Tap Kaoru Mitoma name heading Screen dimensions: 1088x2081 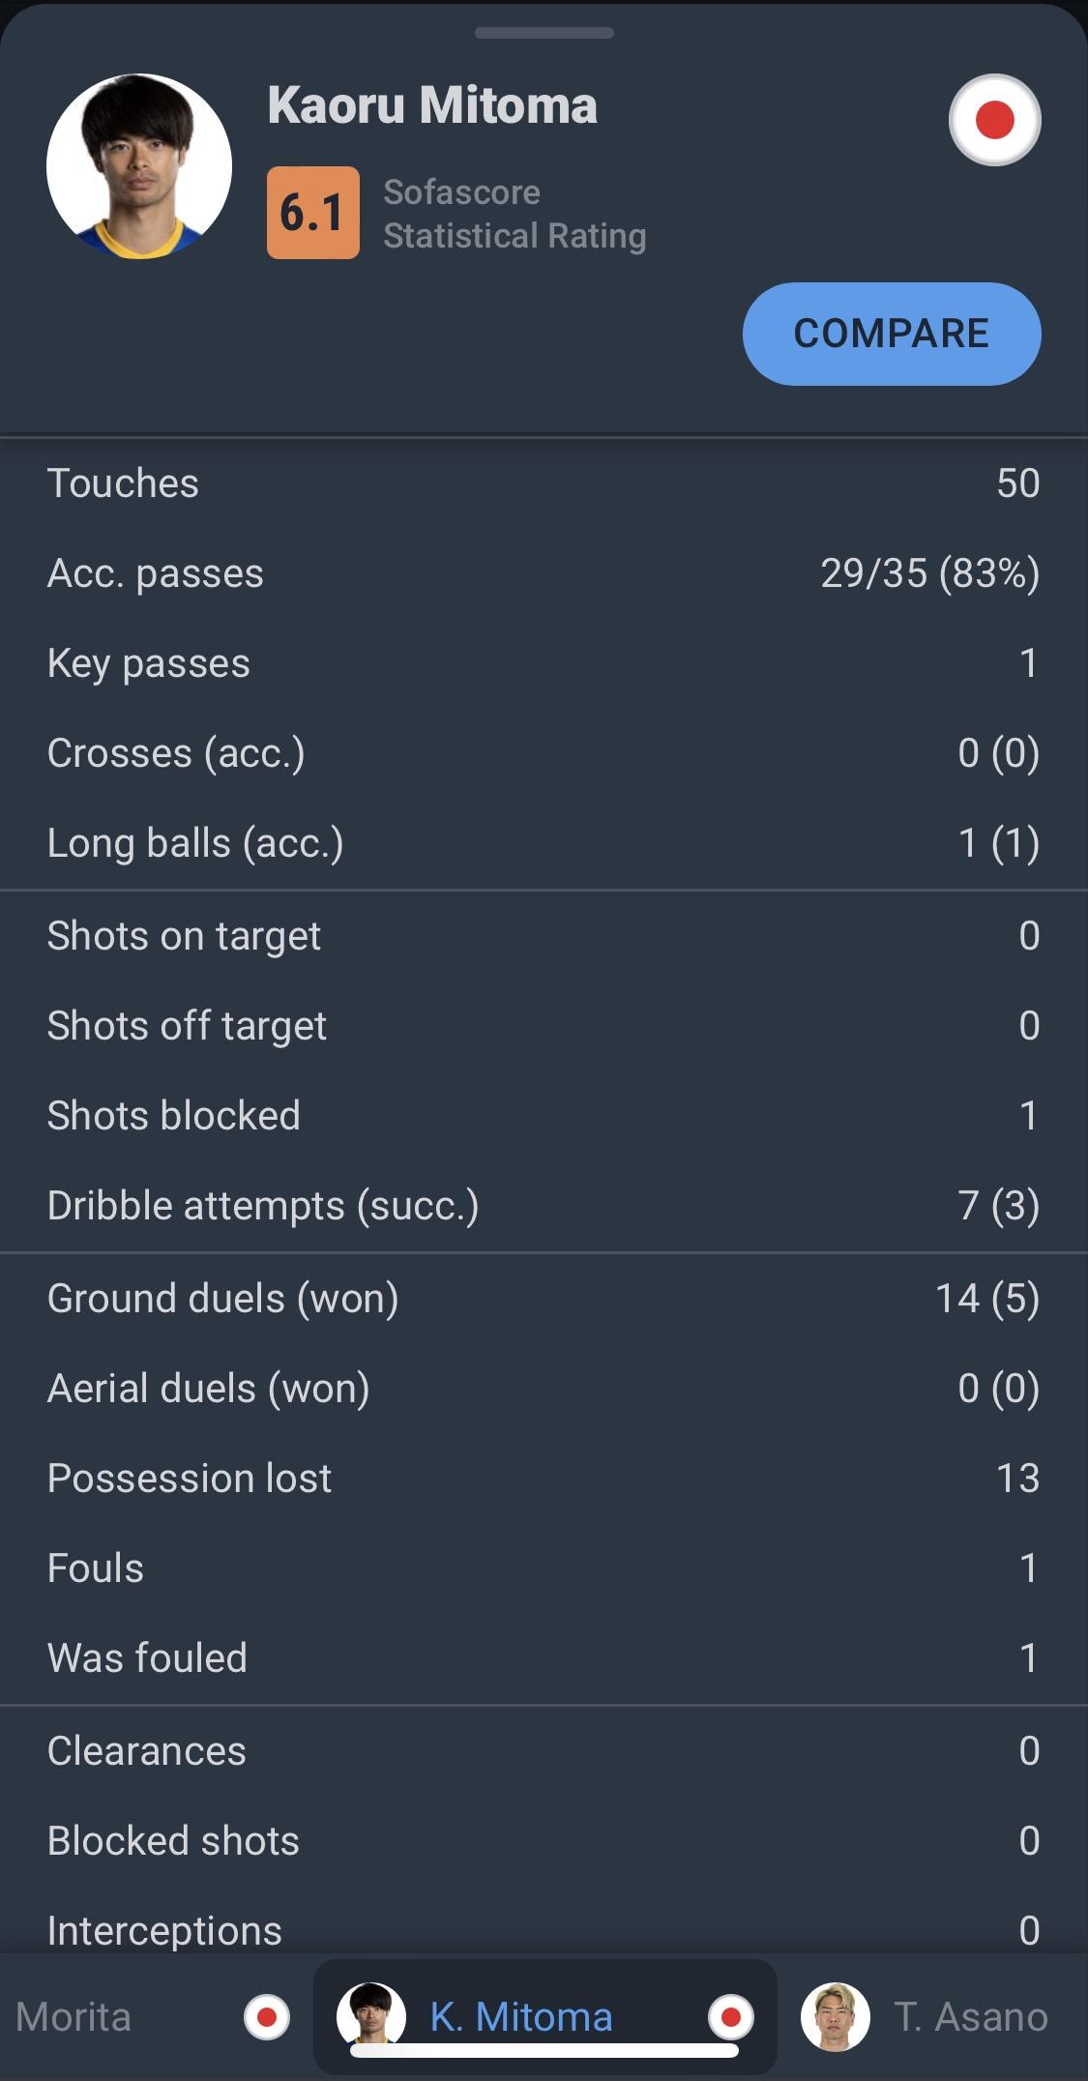pos(432,105)
